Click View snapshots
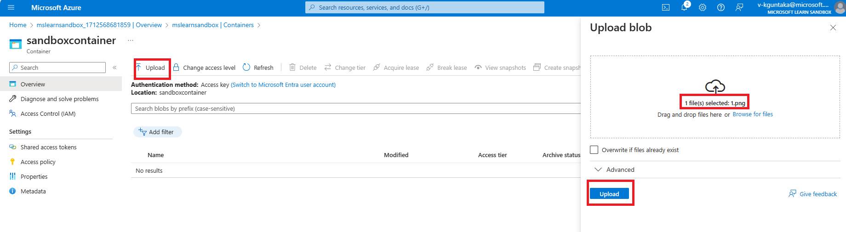 point(500,68)
